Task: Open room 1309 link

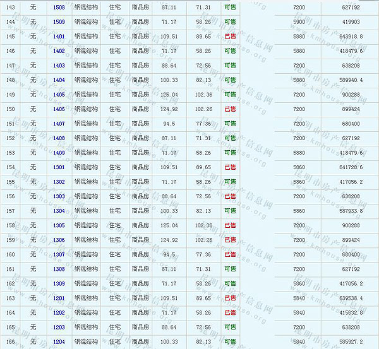Action: point(59,283)
